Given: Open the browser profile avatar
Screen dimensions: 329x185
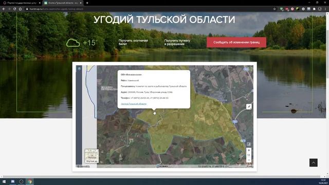Looking at the screenshot, I should pos(320,9).
